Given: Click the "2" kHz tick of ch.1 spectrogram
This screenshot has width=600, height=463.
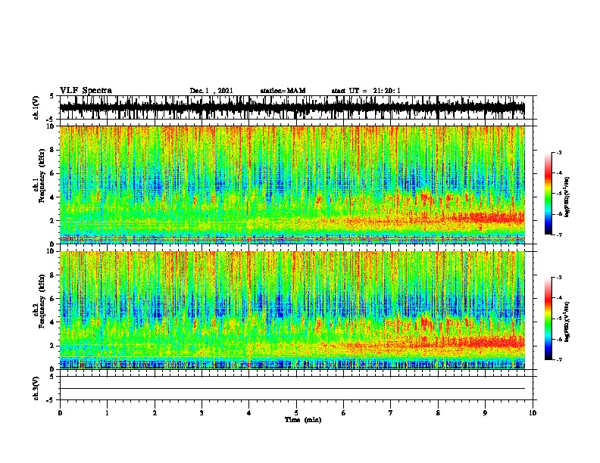Looking at the screenshot, I should point(54,221).
